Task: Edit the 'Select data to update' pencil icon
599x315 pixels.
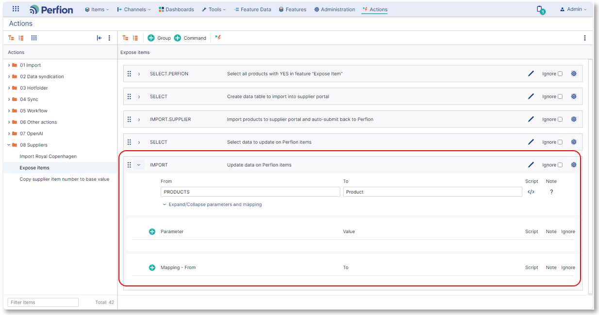Action: click(531, 142)
